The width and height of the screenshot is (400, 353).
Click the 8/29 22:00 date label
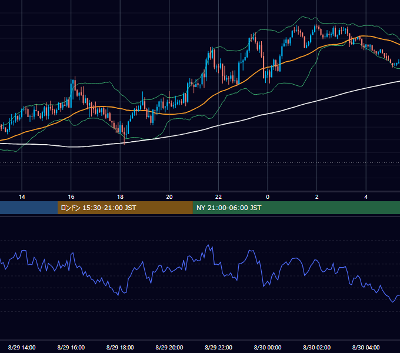[x=219, y=347]
